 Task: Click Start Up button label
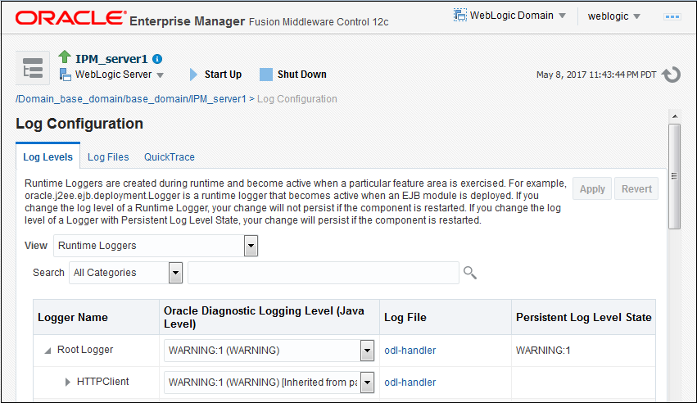click(223, 75)
